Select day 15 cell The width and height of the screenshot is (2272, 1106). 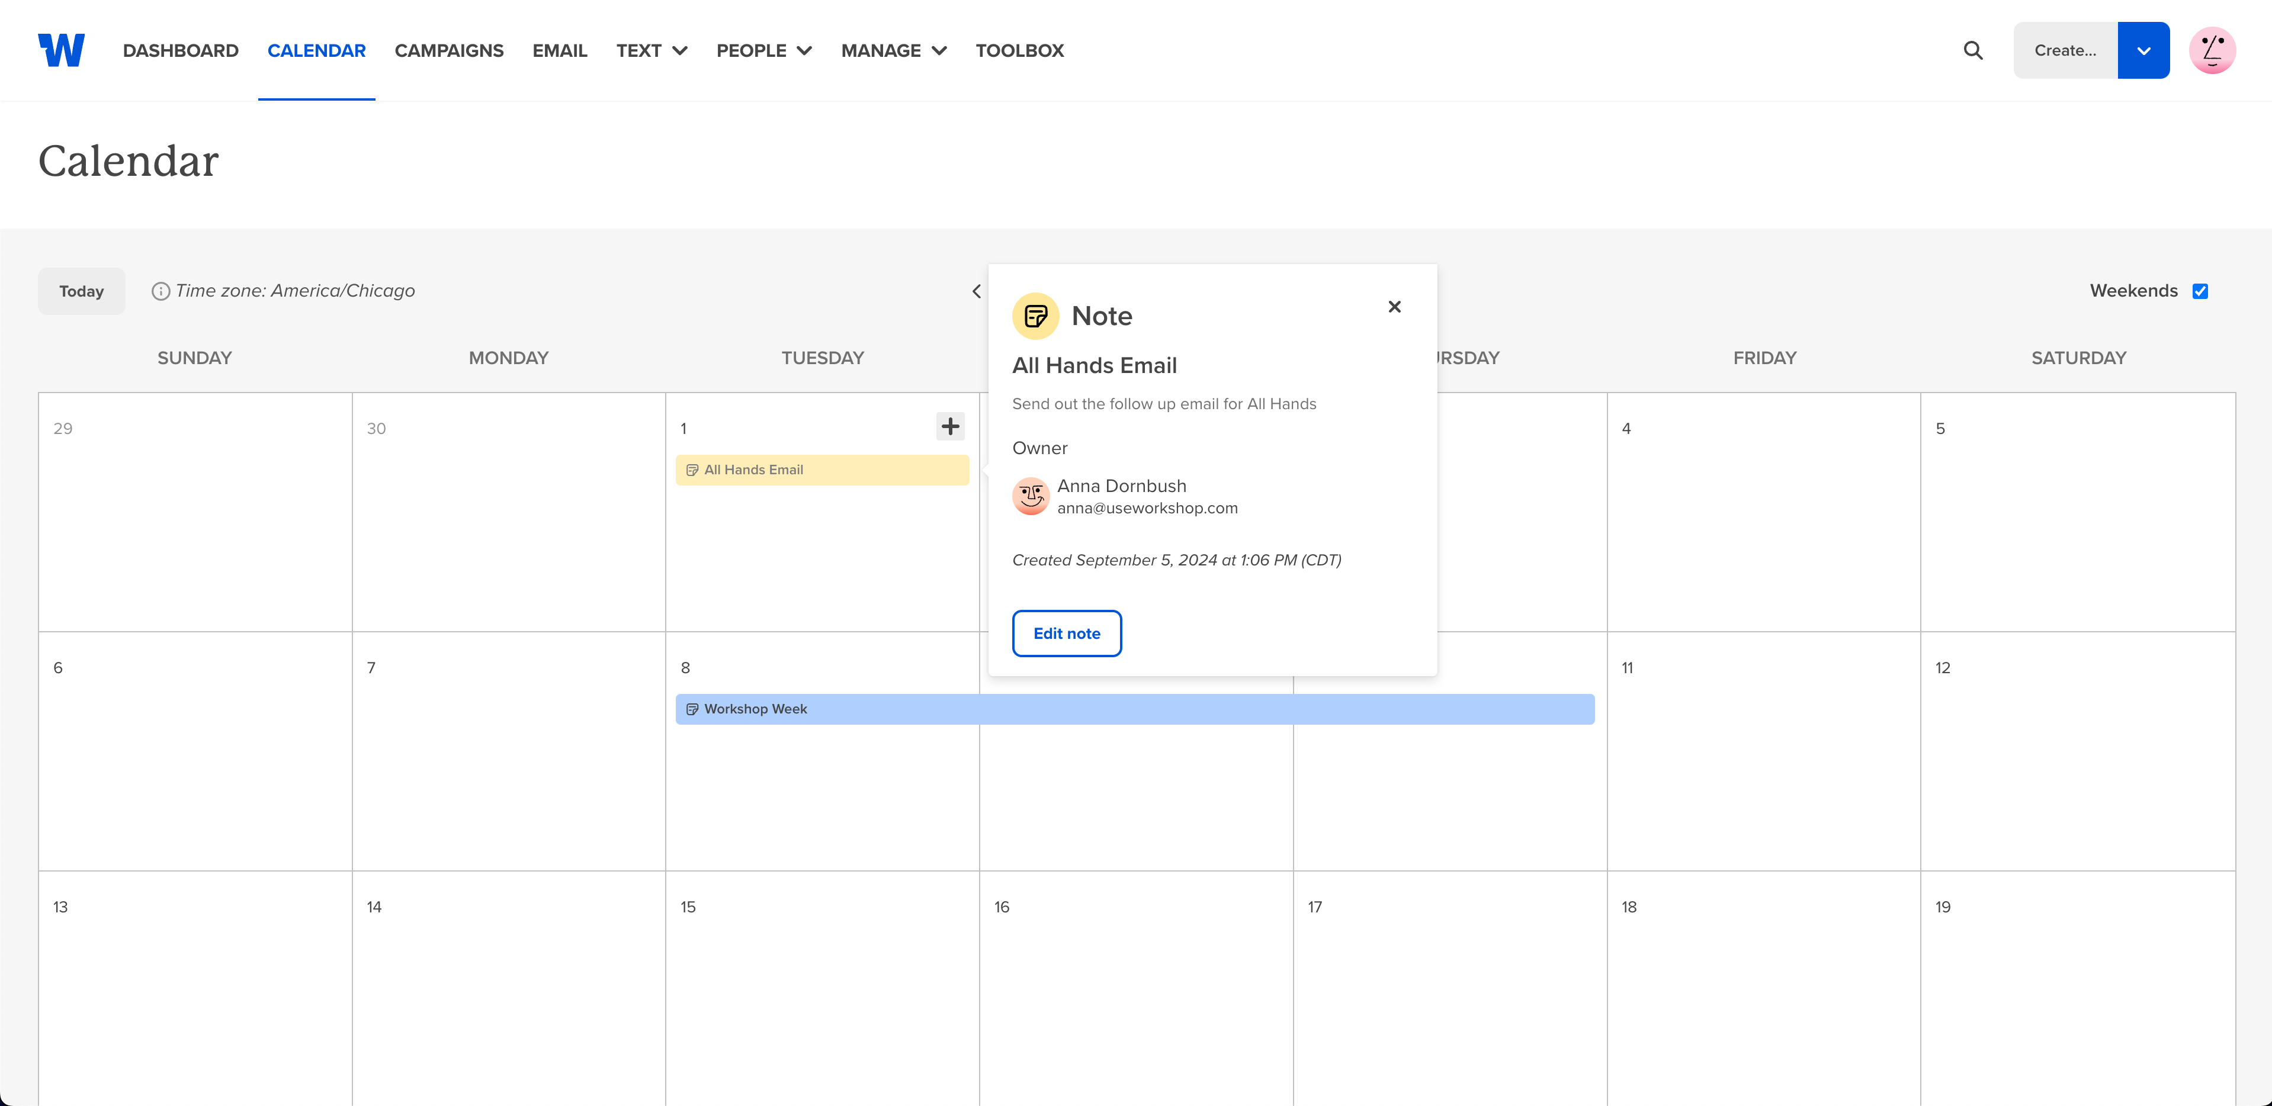[822, 988]
